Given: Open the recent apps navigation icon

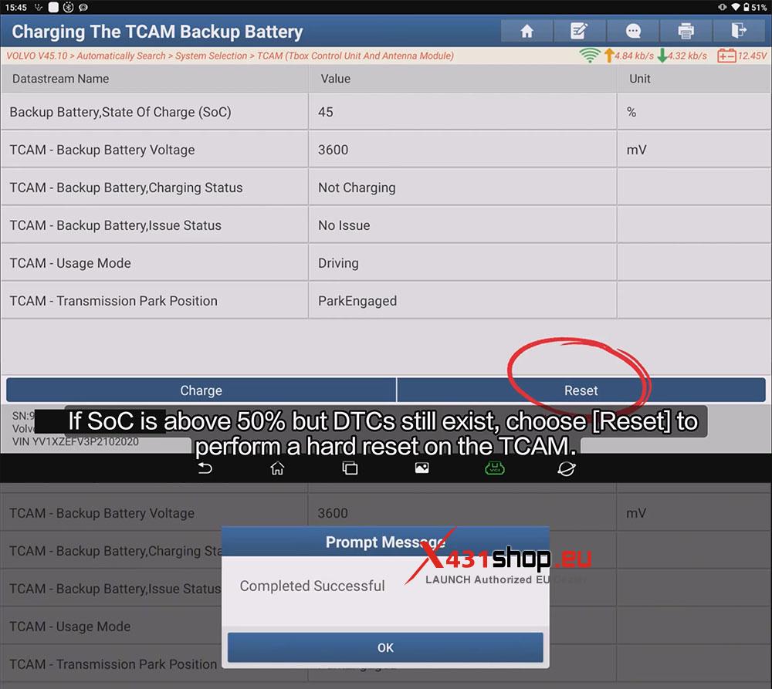Looking at the screenshot, I should [x=350, y=468].
